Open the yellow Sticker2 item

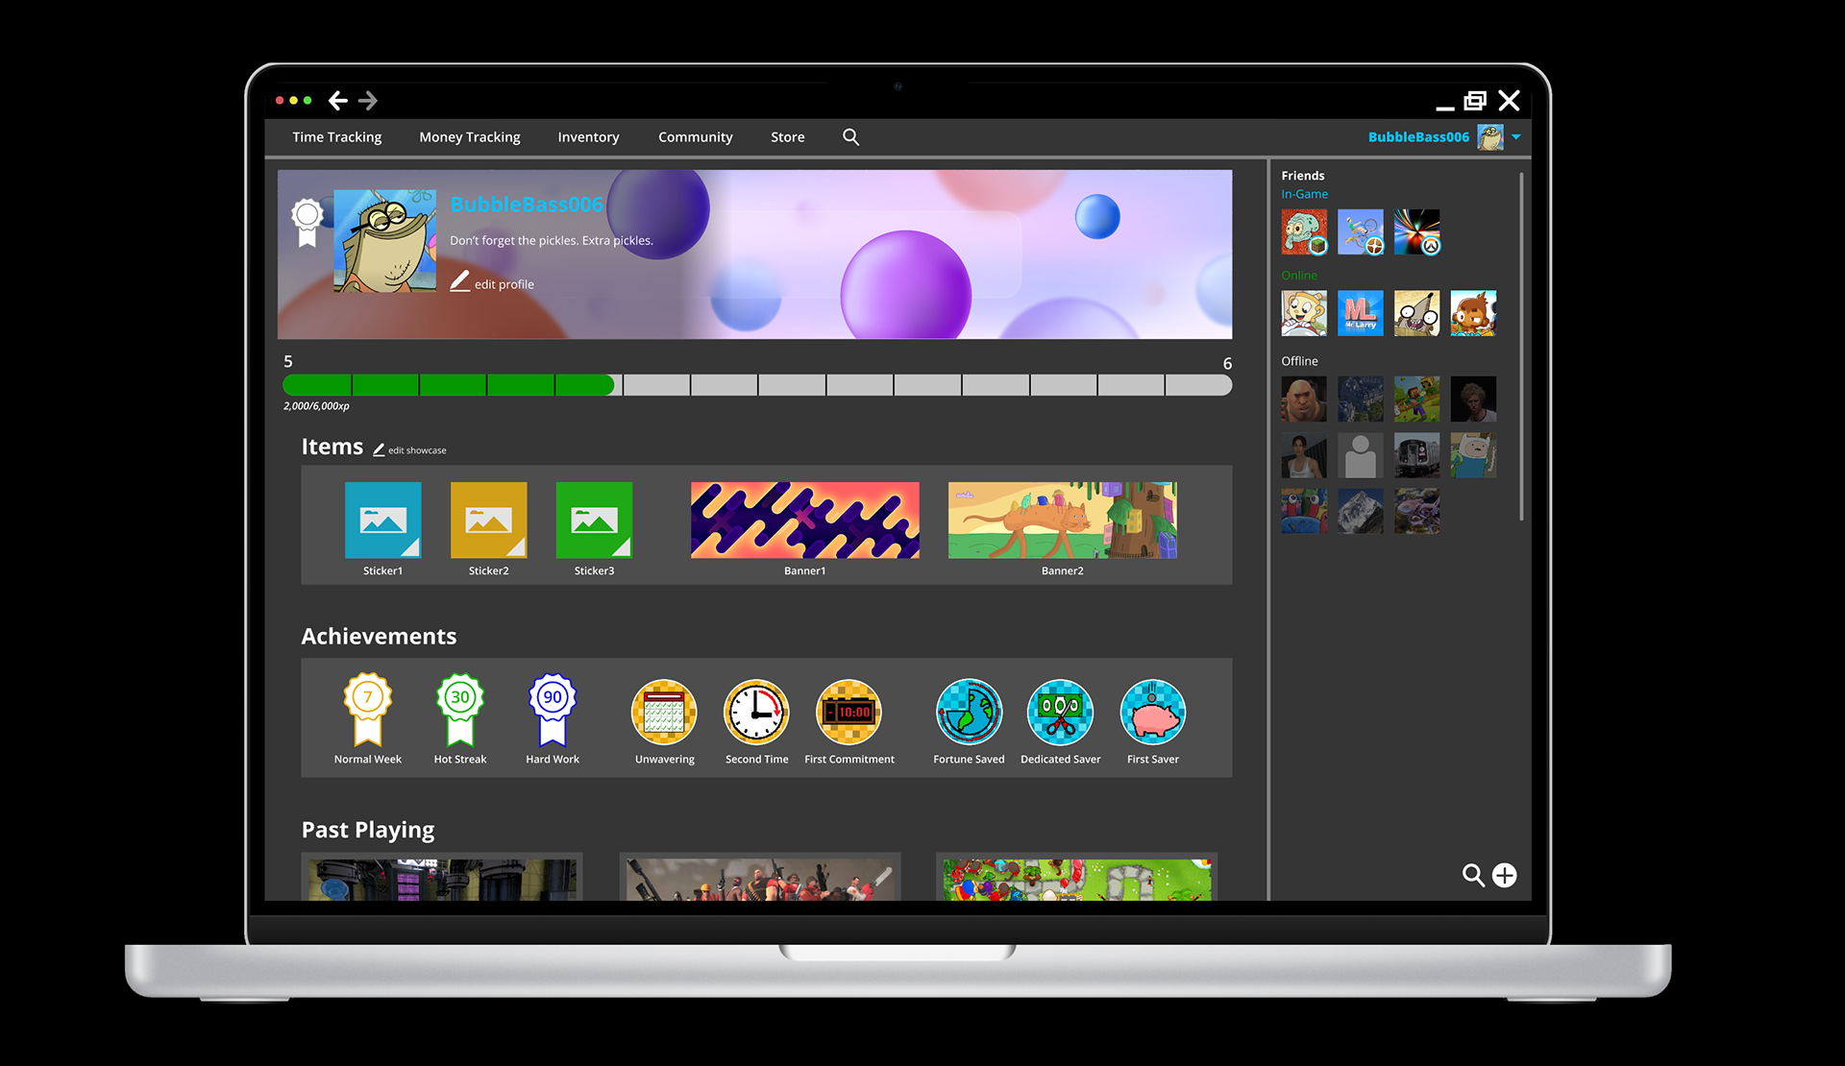(x=489, y=521)
